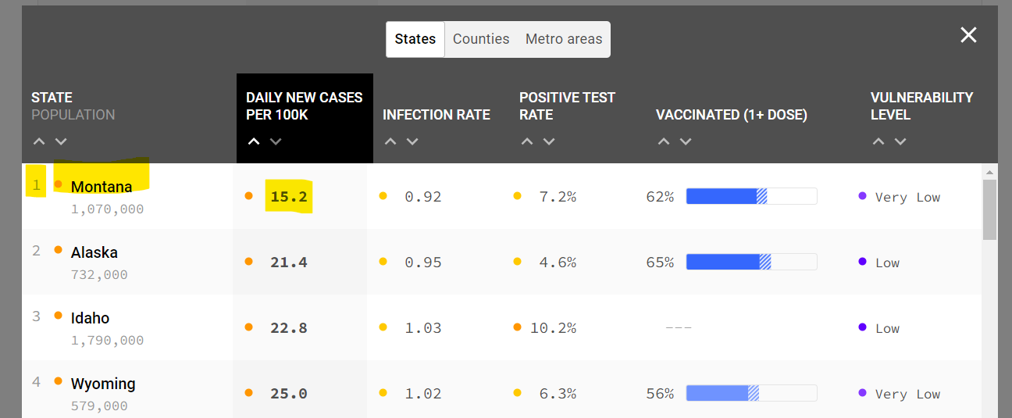Screen dimensions: 1012x418
Task: Sort Positive Test Rate descending arrow
Action: point(549,141)
